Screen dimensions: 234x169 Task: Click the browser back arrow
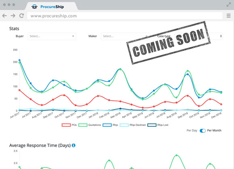pos(4,16)
